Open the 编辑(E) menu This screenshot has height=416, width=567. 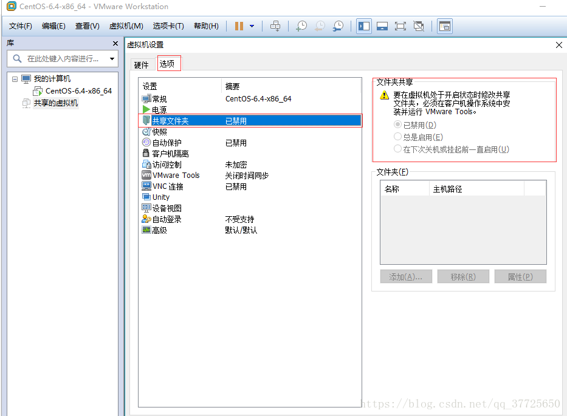pyautogui.click(x=53, y=26)
